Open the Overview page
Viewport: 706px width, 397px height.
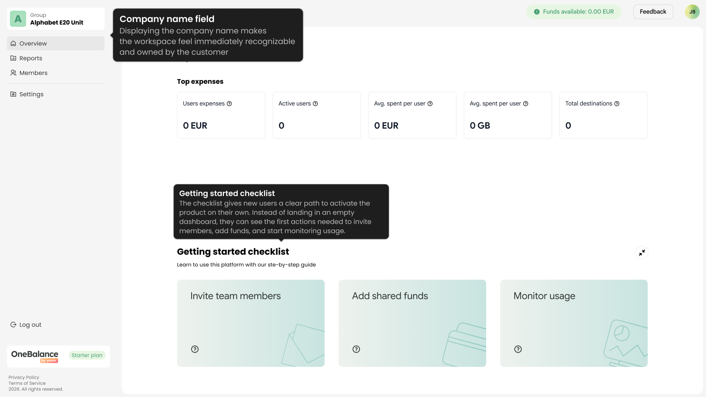coord(56,43)
